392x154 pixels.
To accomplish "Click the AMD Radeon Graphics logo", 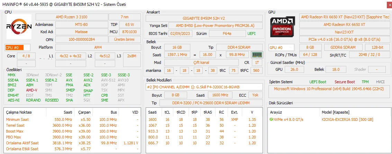I will pyautogui.click(x=283, y=27).
